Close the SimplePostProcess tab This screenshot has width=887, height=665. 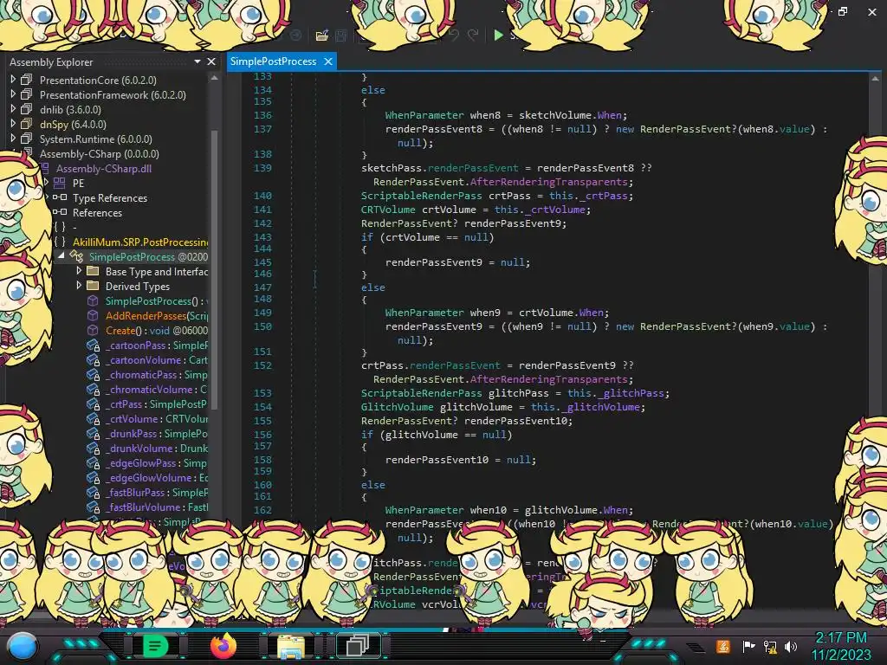tap(328, 61)
